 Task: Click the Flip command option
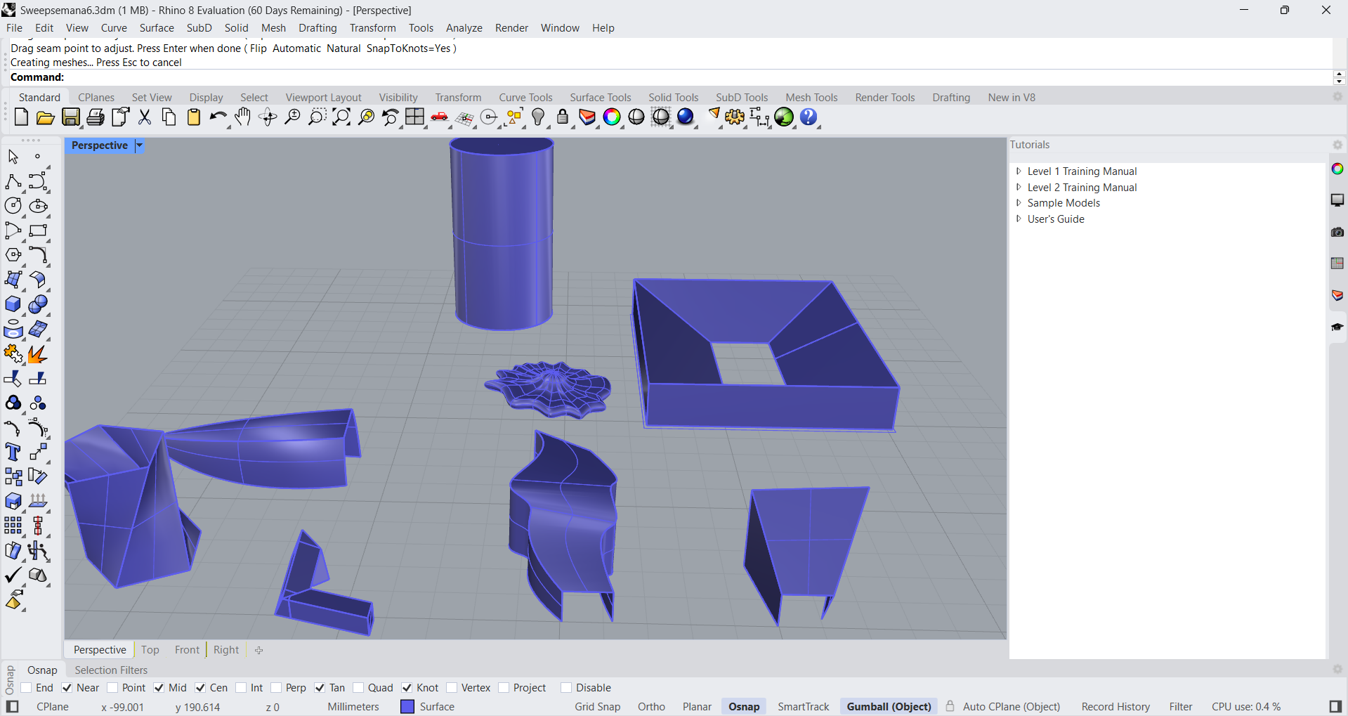(x=258, y=48)
